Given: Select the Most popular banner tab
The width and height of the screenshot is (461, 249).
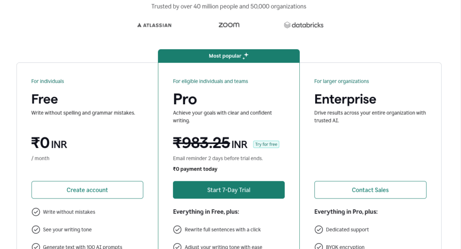Looking at the screenshot, I should pos(229,56).
